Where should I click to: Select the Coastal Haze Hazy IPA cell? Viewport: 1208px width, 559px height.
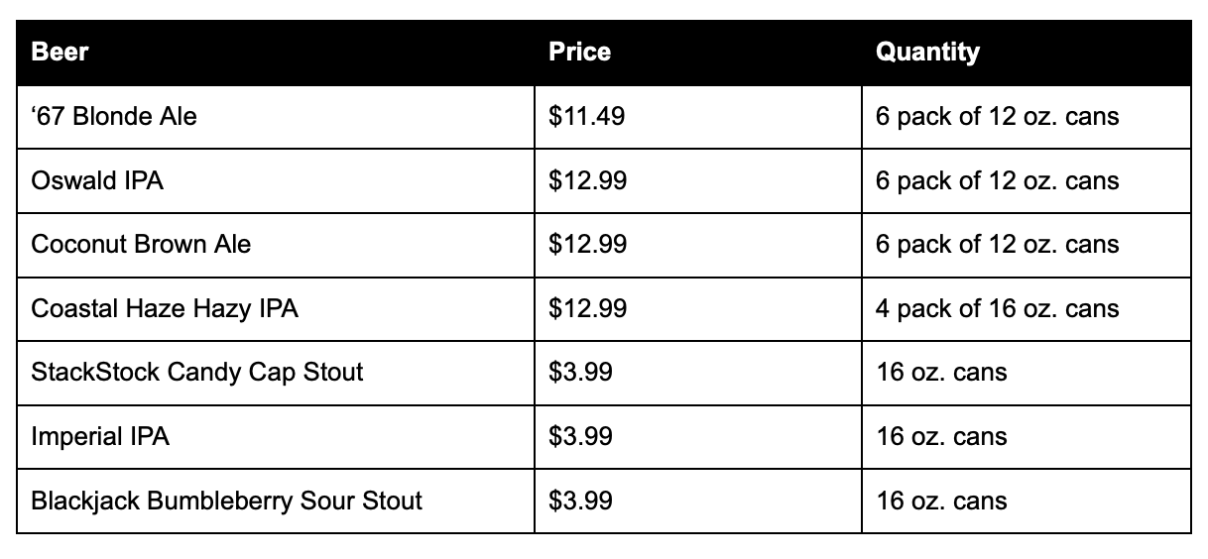(276, 308)
